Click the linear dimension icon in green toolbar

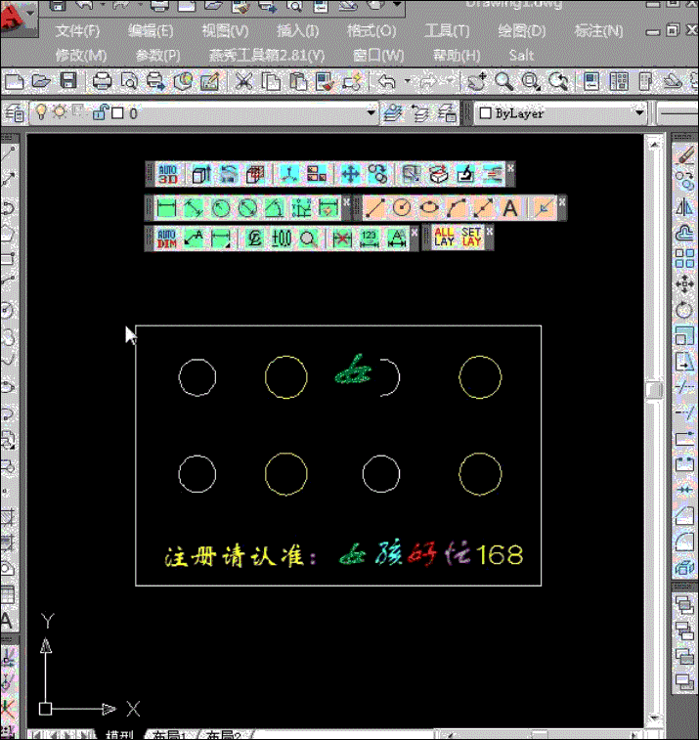(x=166, y=208)
